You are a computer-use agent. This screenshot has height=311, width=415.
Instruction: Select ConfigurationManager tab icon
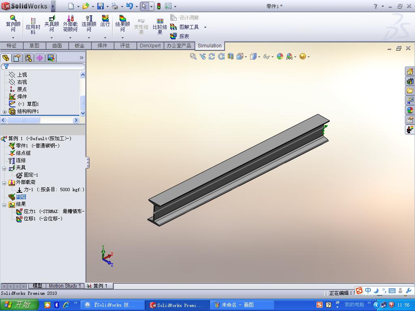point(28,58)
